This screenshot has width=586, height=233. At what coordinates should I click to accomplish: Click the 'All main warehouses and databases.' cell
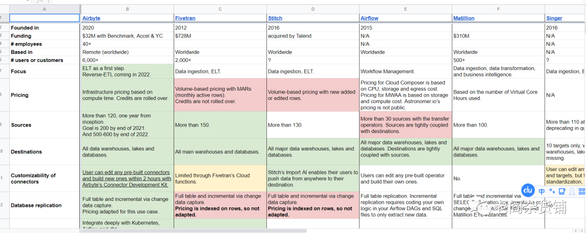[220, 152]
